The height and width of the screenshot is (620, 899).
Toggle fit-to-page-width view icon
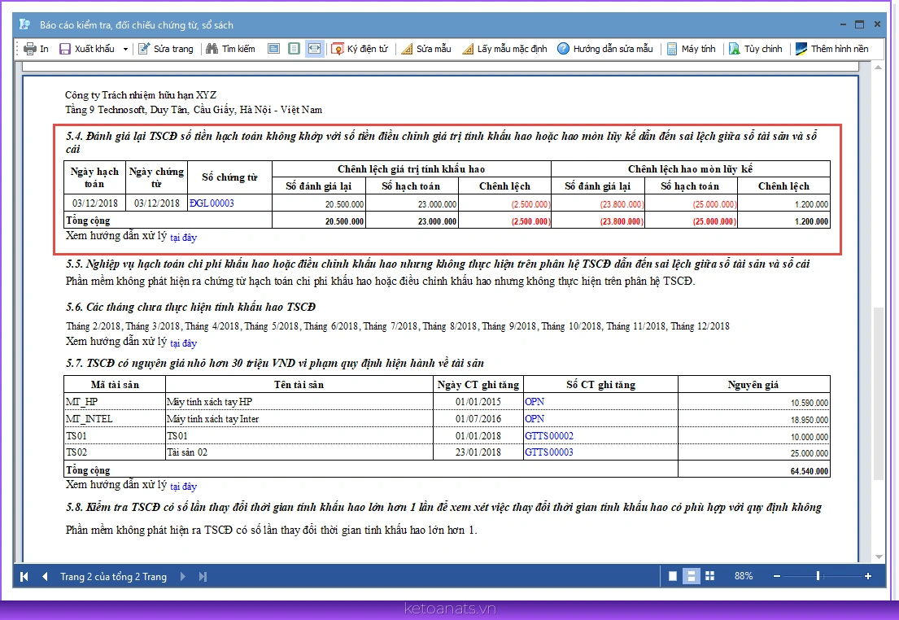pos(314,49)
